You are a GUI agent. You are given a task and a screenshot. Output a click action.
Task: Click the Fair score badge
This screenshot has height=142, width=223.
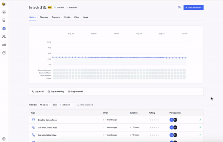(x=50, y=7)
